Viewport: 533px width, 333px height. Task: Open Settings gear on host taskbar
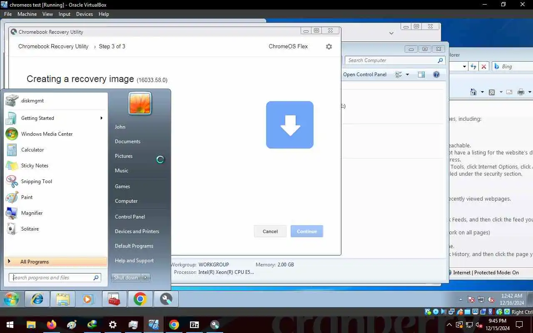coord(113,325)
